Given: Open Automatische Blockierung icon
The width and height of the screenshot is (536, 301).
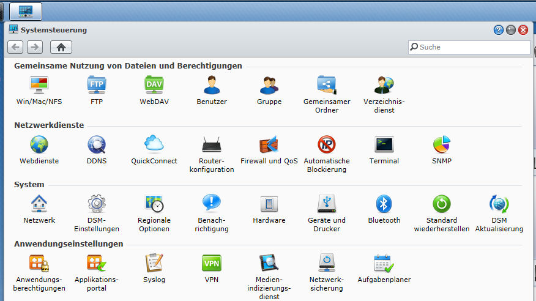Looking at the screenshot, I should (x=327, y=144).
